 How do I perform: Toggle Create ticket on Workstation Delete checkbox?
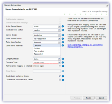point(60,80)
